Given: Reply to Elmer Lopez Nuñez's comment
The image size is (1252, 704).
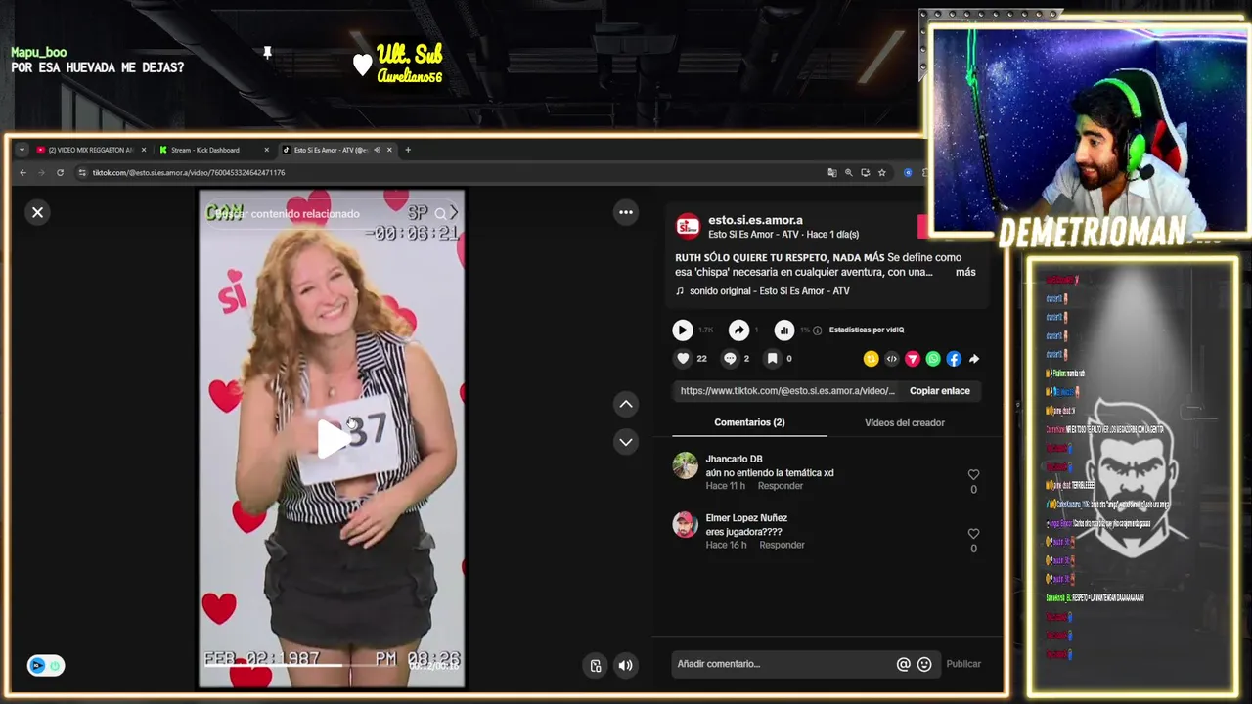Looking at the screenshot, I should coord(782,545).
